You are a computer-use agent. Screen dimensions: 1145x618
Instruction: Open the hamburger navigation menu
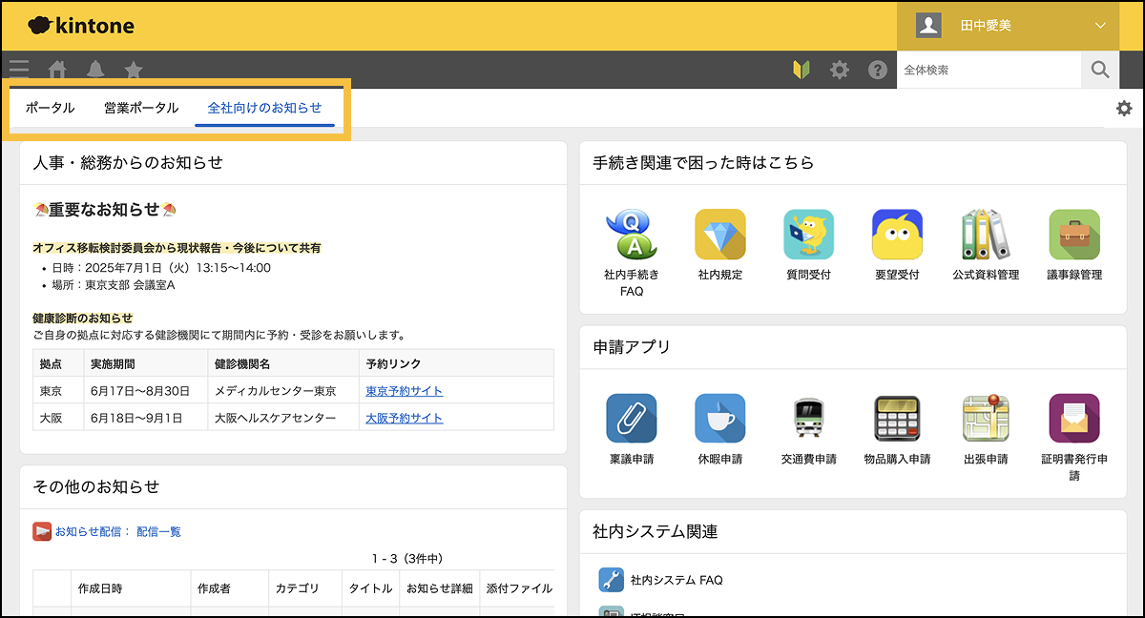click(x=19, y=69)
